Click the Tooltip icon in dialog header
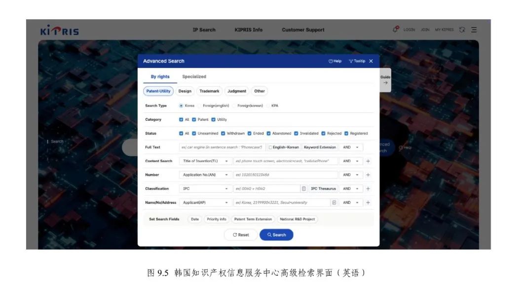The image size is (524, 293). [x=357, y=61]
